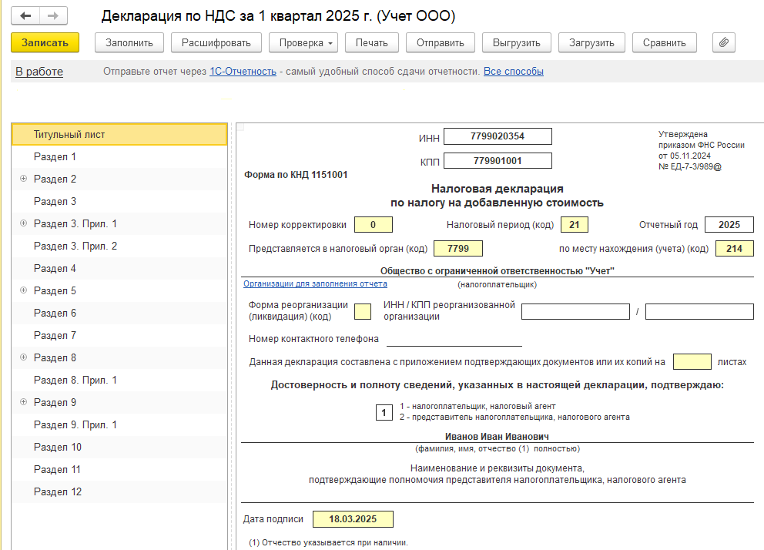Click the back navigation arrow
764x550 pixels.
(x=25, y=15)
